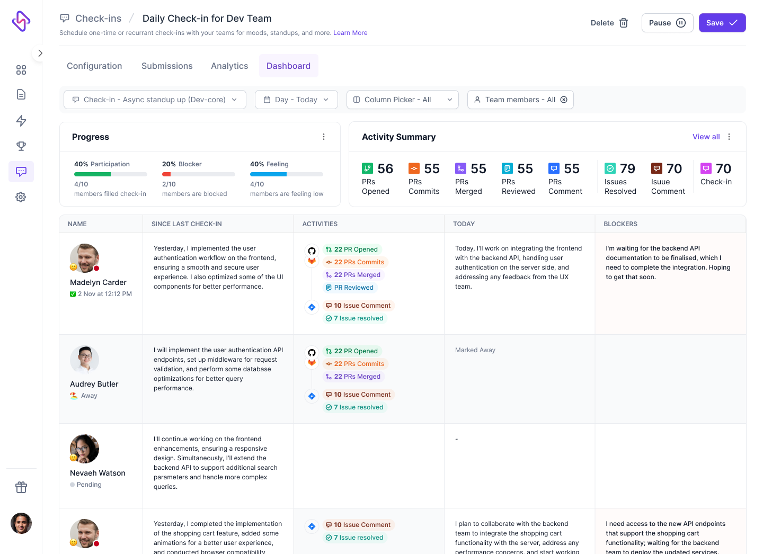763x554 pixels.
Task: Switch to the Analytics tab
Action: [229, 66]
